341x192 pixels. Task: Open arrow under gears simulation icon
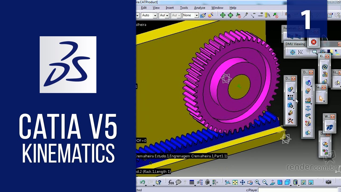click(x=294, y=93)
